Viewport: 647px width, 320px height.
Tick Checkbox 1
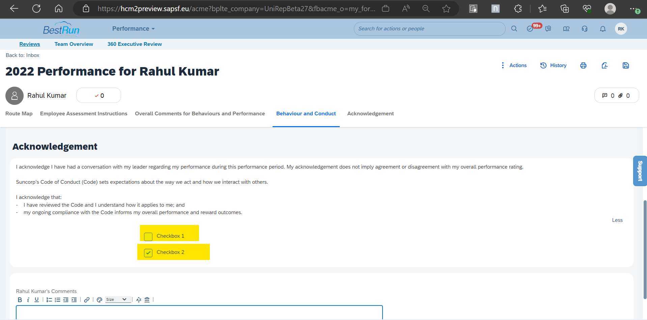point(148,236)
